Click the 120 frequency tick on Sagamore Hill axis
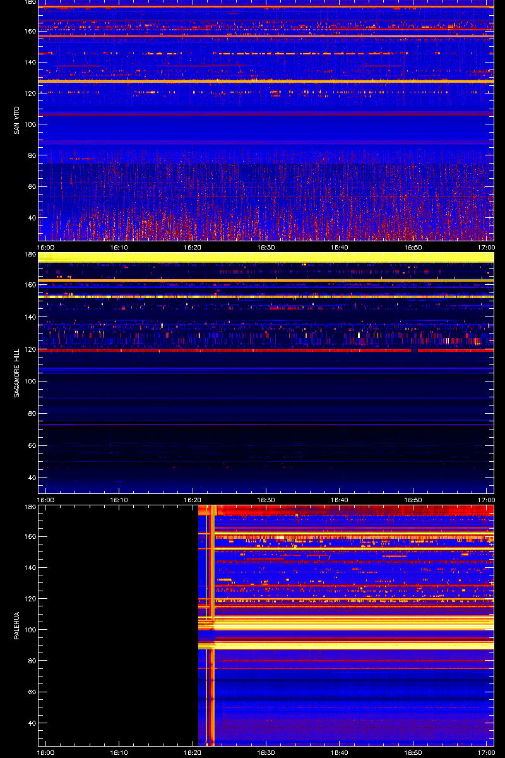Screen dimensions: 505x758 (30, 349)
